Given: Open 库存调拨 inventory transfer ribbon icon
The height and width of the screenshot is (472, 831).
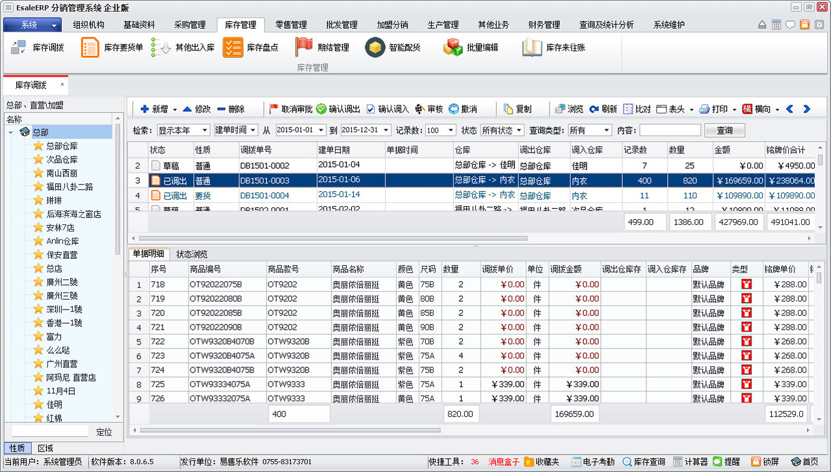Looking at the screenshot, I should [19, 47].
